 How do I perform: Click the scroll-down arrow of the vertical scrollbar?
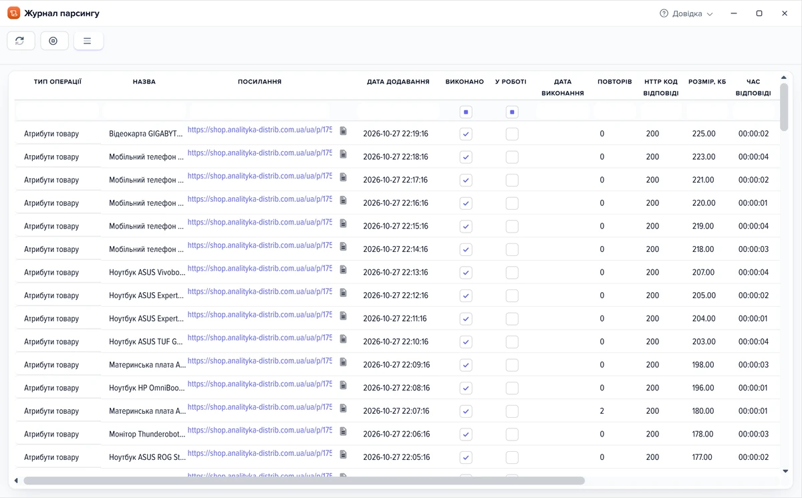click(x=785, y=472)
